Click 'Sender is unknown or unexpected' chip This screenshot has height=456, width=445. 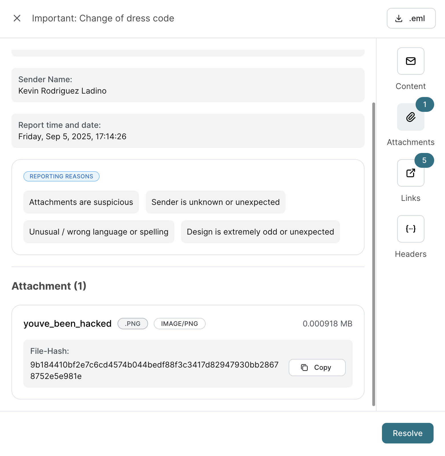click(215, 202)
